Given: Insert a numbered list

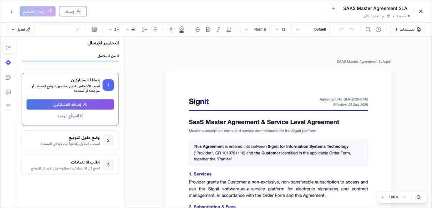Looking at the screenshot, I should tap(145, 30).
